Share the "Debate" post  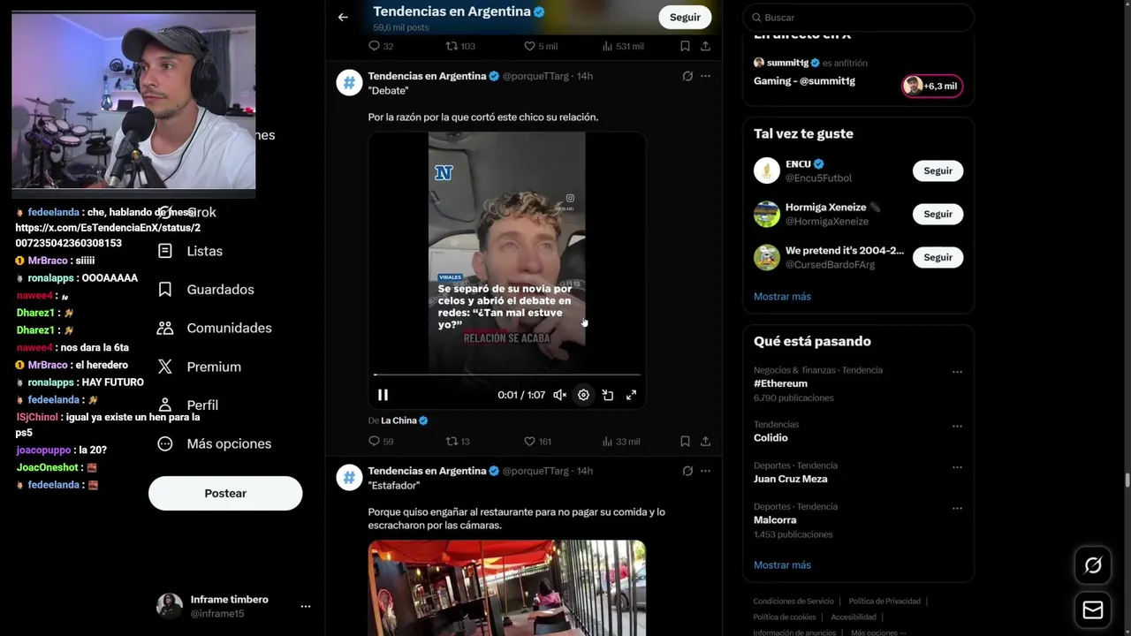pyautogui.click(x=705, y=441)
